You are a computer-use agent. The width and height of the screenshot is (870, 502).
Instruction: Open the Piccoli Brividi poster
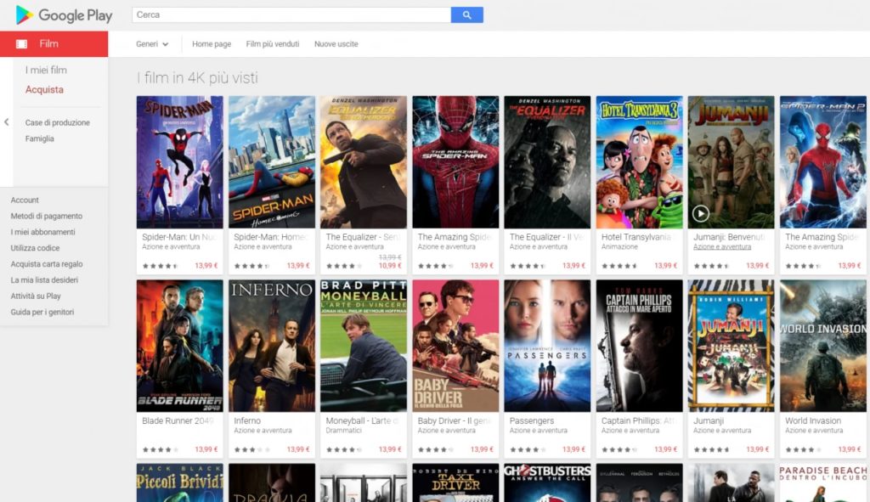point(180,482)
